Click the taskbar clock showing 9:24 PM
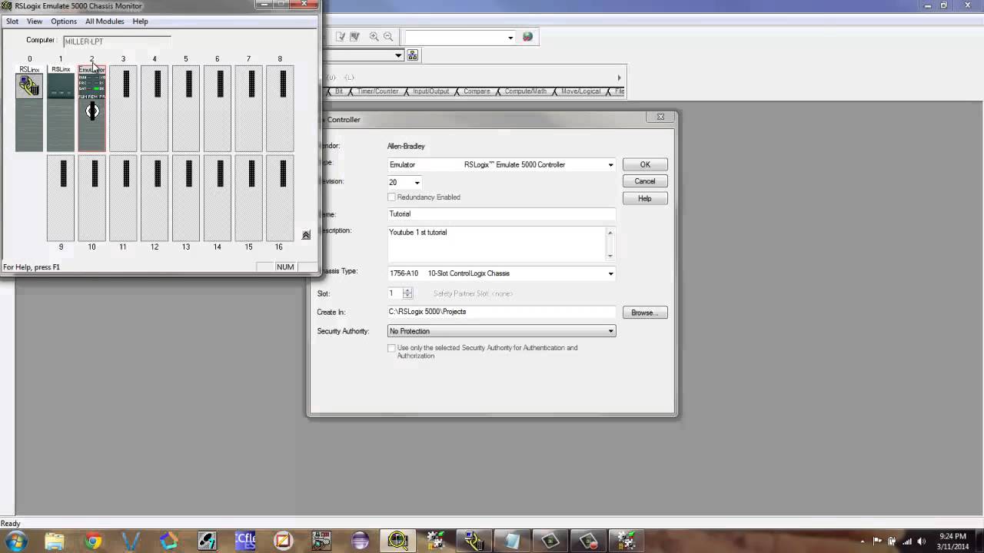984x553 pixels. tap(952, 541)
